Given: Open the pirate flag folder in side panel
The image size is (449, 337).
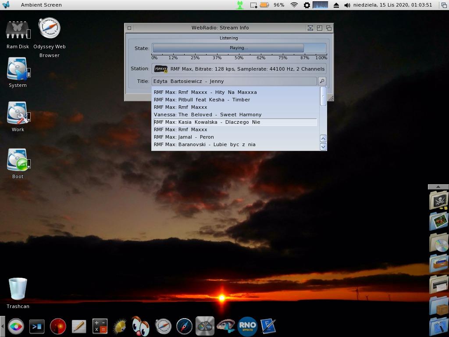Looking at the screenshot, I should 439,200.
